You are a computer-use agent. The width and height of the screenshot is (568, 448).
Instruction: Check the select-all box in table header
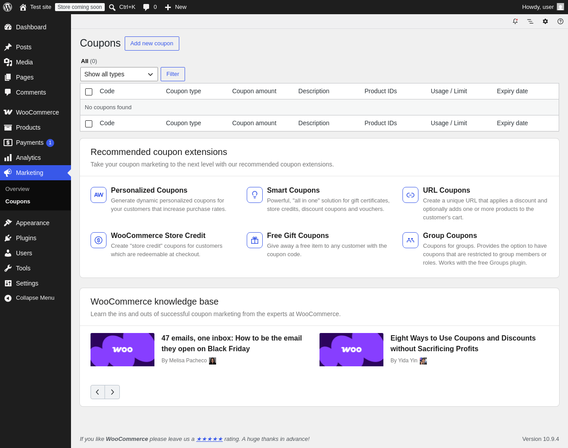89,91
